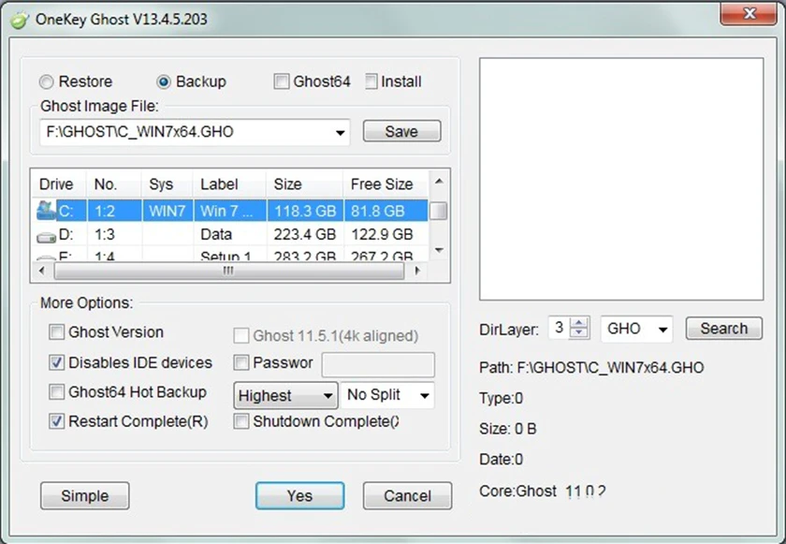Open the Ghost Image File dropdown

[x=339, y=132]
